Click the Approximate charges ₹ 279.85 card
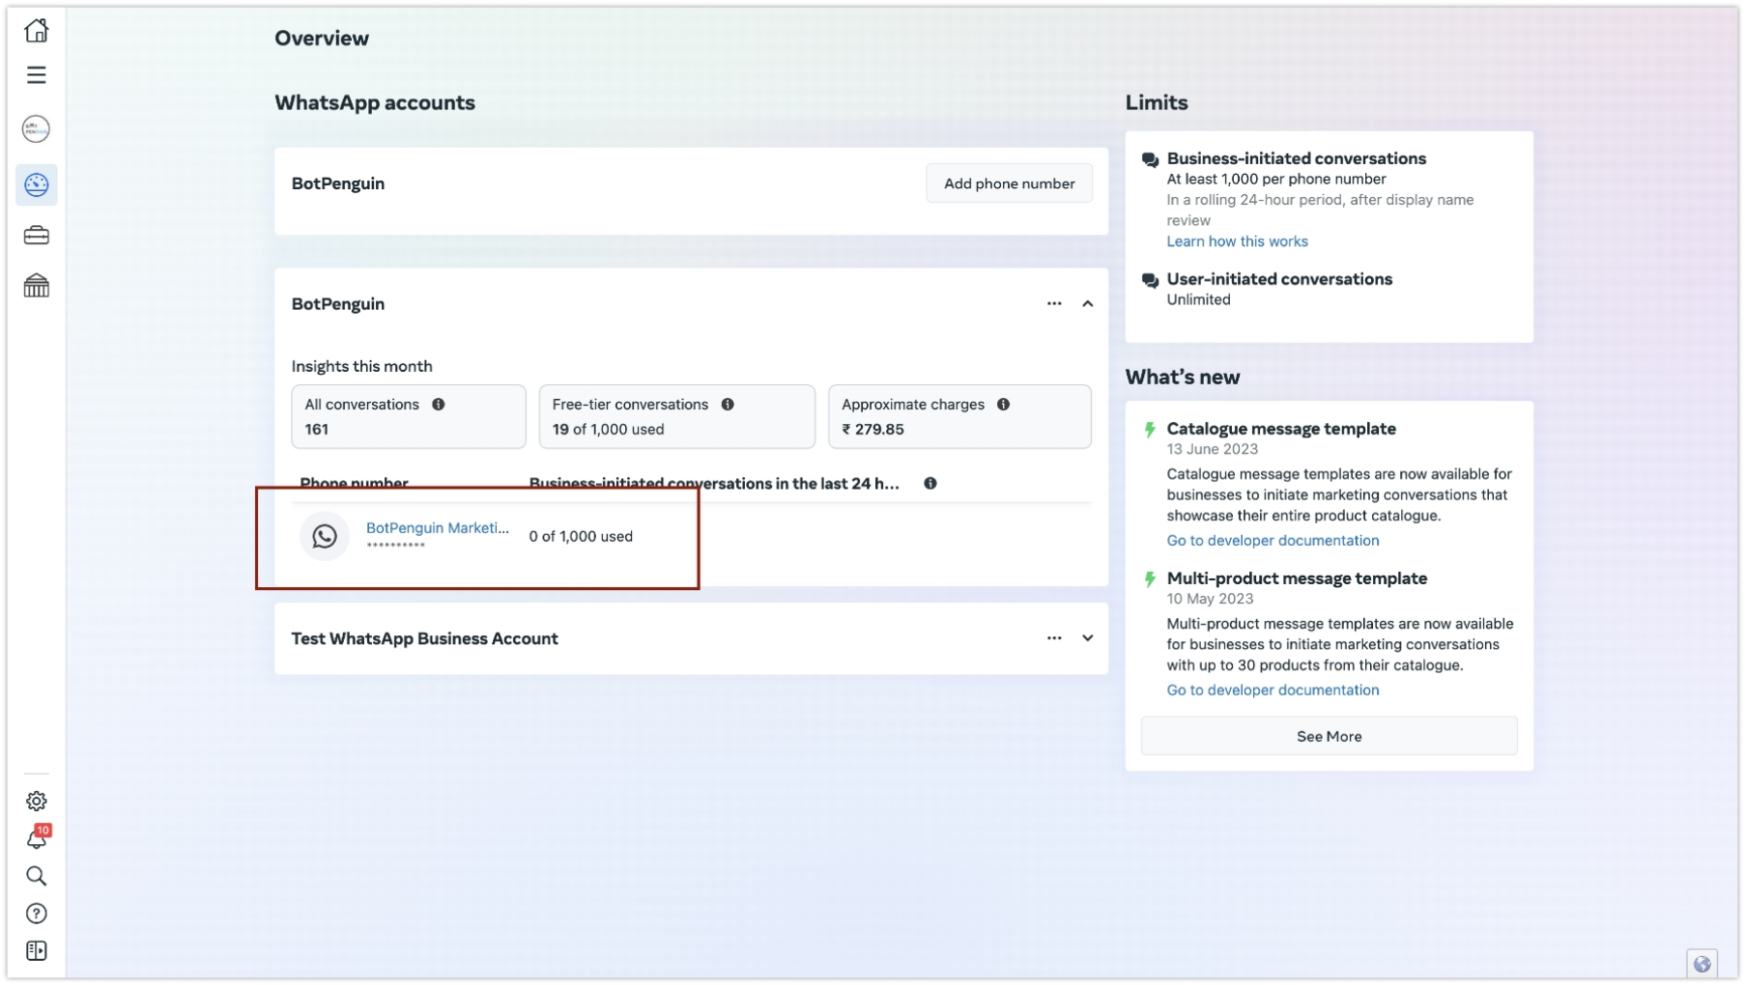1745x985 pixels. tap(960, 417)
